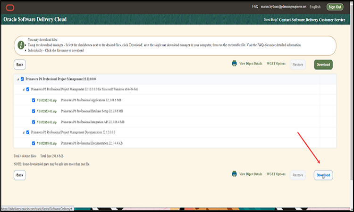Click the bottom View Digest Details printer icon
Viewport: 354px width, 212px height.
(x=234, y=174)
